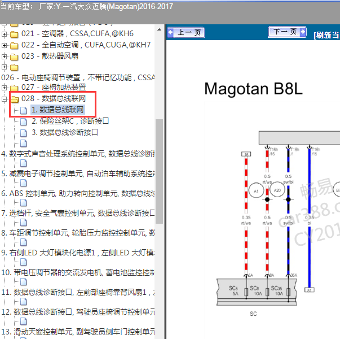Select 026 - 电动座椅调节装置 entry

pyautogui.click(x=78, y=77)
